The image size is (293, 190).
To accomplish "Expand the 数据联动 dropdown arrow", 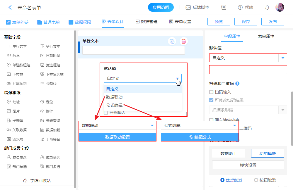I will tap(152, 126).
